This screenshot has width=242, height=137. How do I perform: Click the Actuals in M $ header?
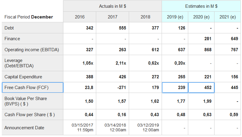(113, 6)
